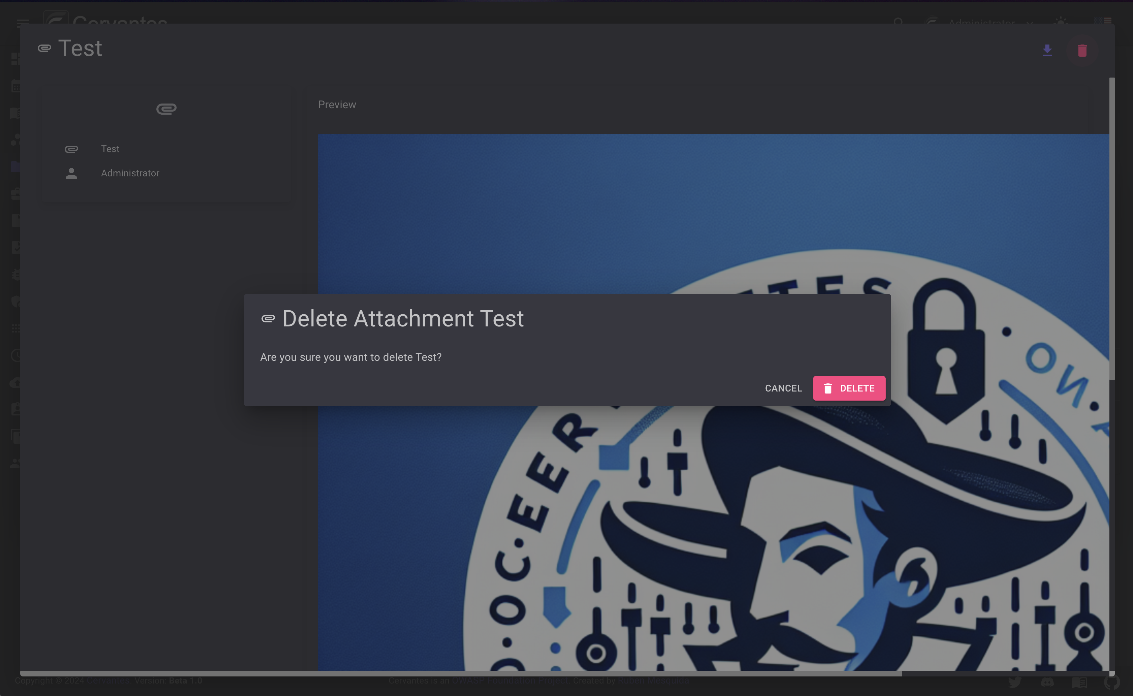Click the 'Preview' label
The image size is (1133, 696).
click(x=337, y=105)
